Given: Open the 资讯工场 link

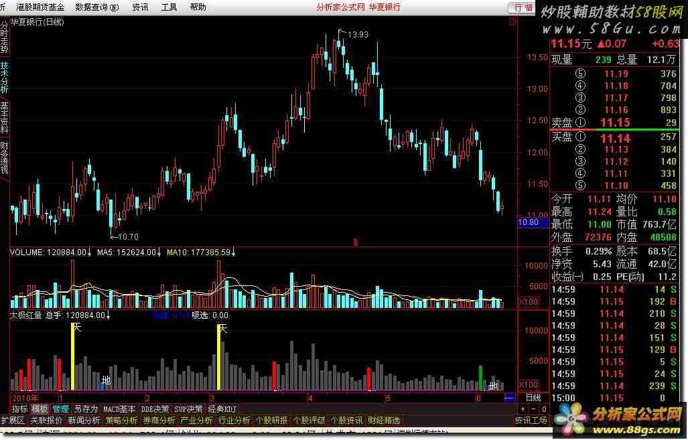Looking at the screenshot, I should (531, 421).
